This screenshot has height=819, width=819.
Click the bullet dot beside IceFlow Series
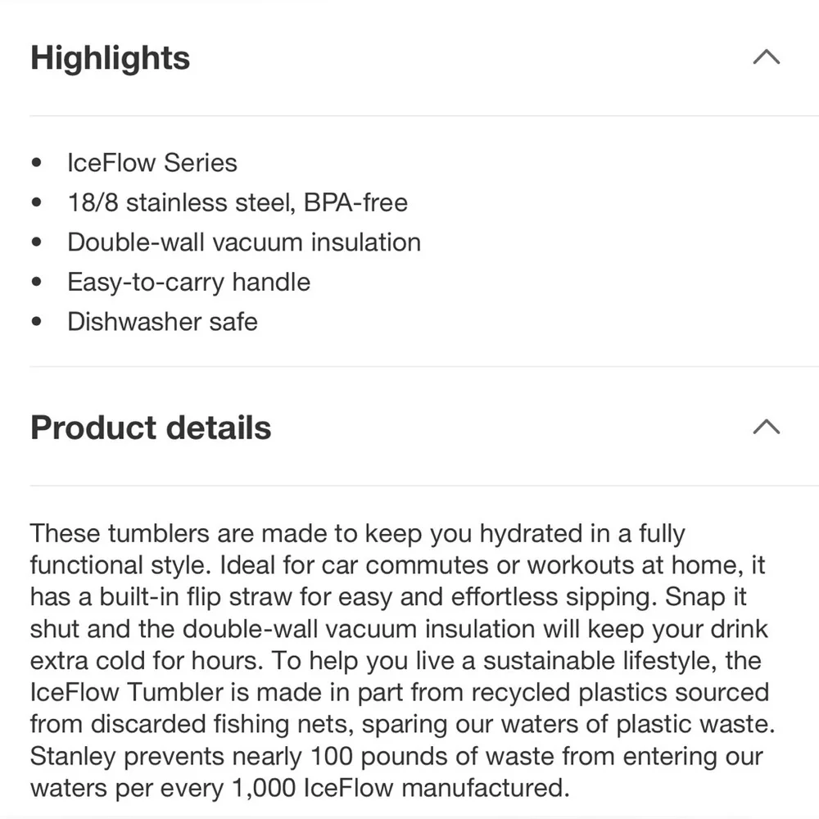pos(36,162)
